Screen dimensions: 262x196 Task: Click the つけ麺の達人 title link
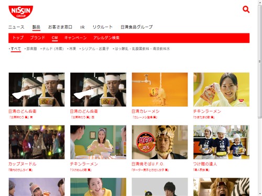205,164
